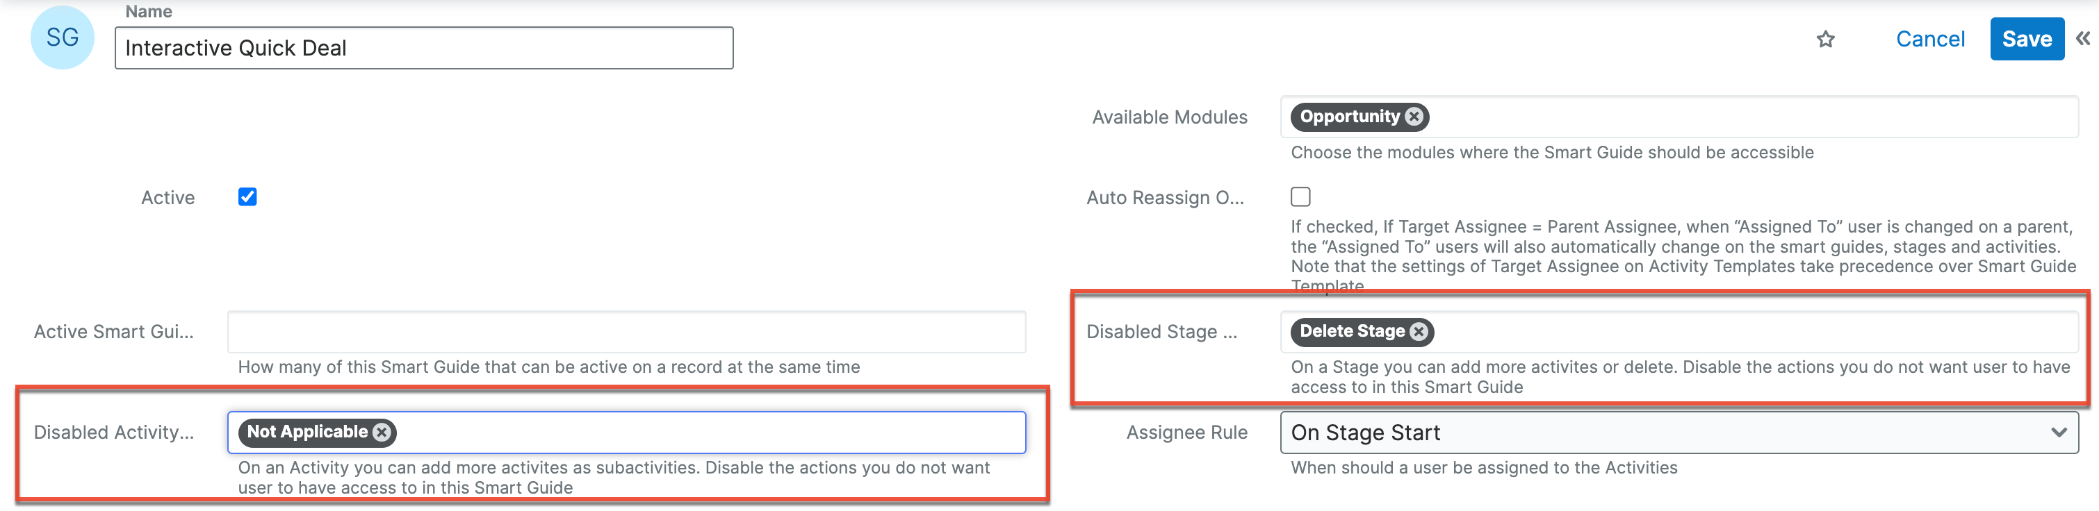The width and height of the screenshot is (2099, 511).
Task: Enable the Auto Reassign checkbox
Action: pos(1300,196)
